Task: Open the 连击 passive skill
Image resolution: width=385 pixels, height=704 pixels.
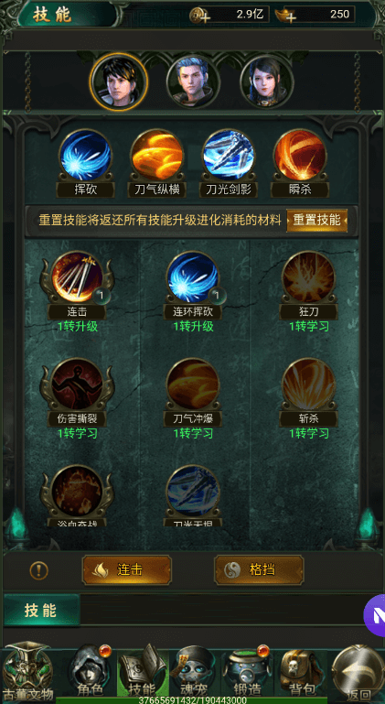Action: tap(77, 277)
